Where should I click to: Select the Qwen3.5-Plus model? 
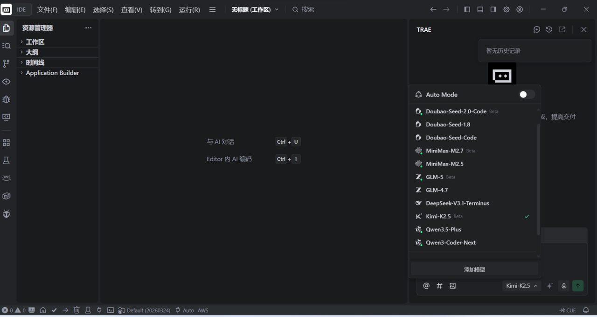click(x=473, y=229)
